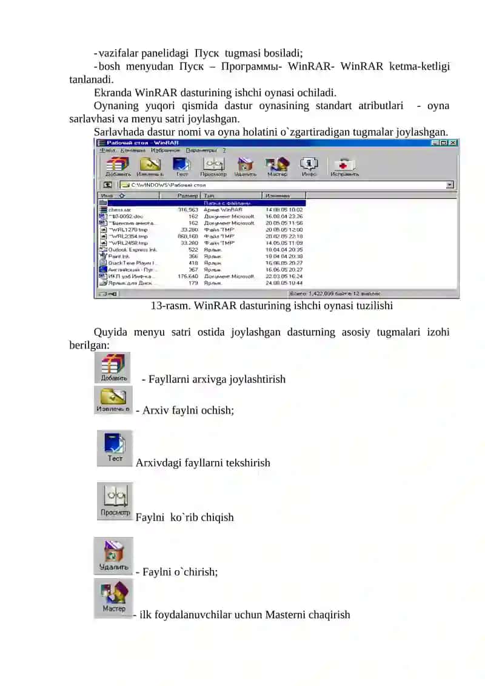The height and width of the screenshot is (686, 485).
Task: Click the 'Рабочий стол - WinRAR' title bar text
Action: (x=142, y=143)
